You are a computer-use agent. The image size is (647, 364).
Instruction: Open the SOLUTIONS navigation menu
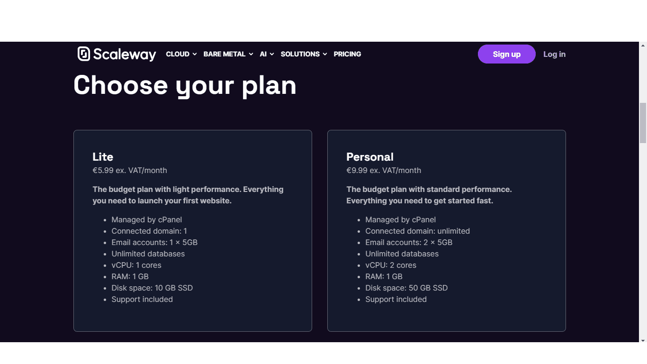[x=304, y=54]
